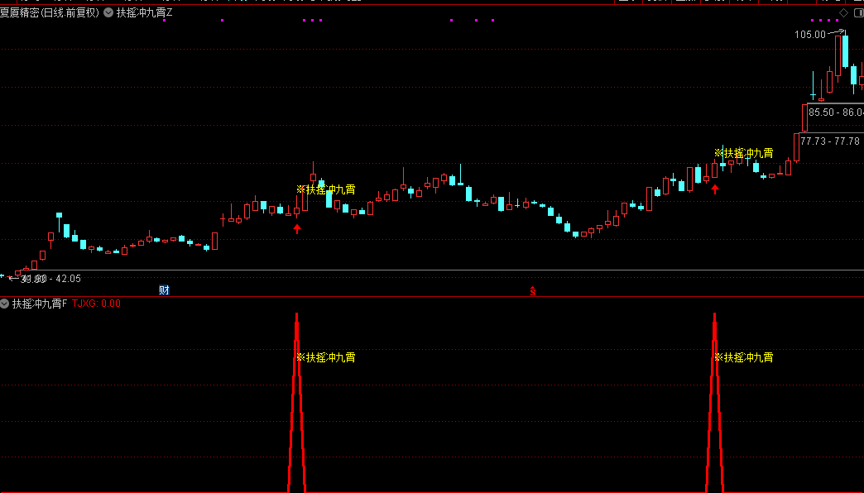Click the 85.50 - 86.04 gap label
Image resolution: width=864 pixels, height=493 pixels.
tap(836, 112)
